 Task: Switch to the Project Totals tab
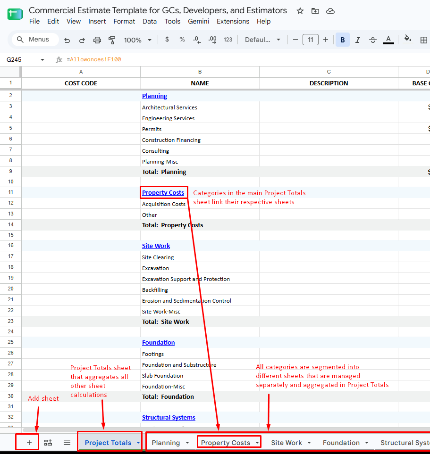point(108,443)
